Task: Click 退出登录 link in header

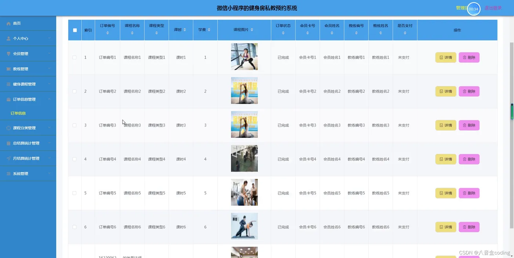Action: (x=493, y=8)
